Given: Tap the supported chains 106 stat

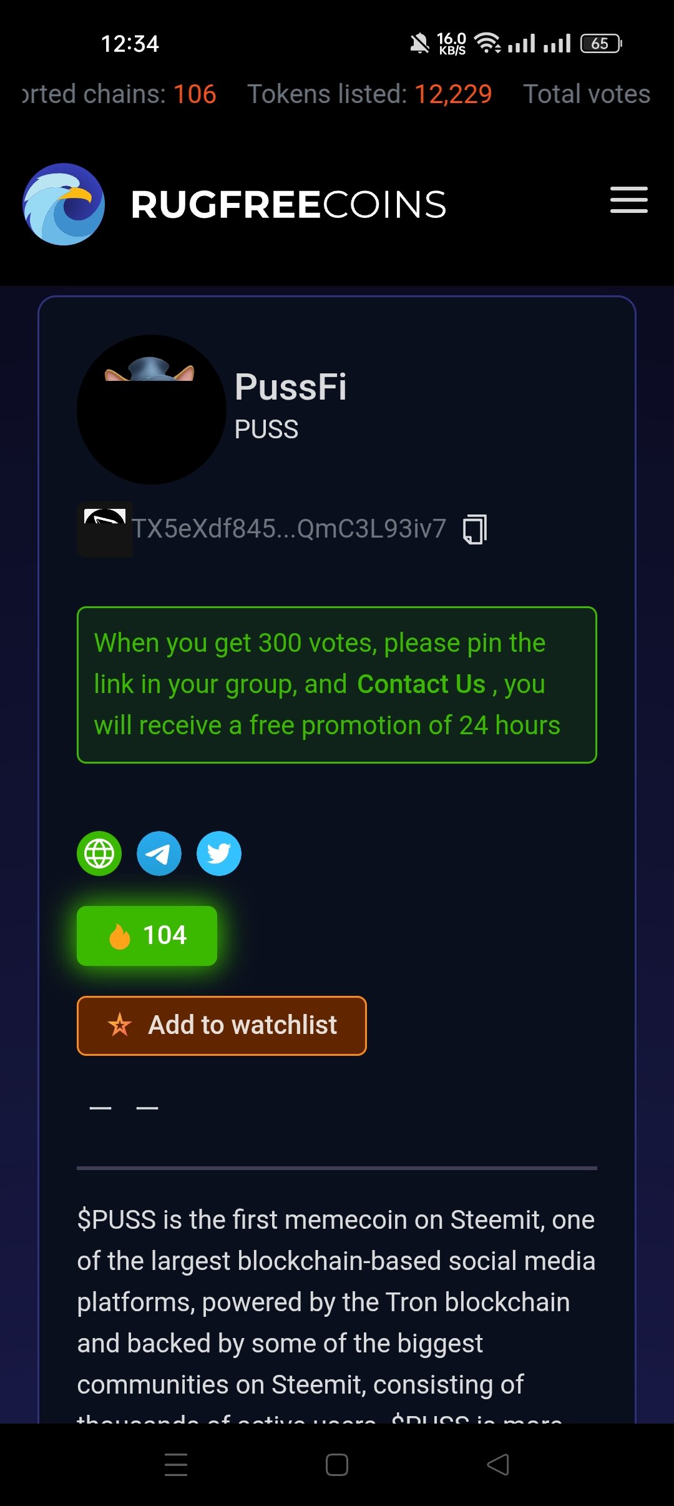Looking at the screenshot, I should (x=119, y=94).
